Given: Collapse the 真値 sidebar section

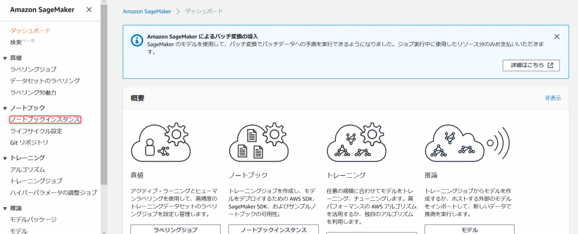Looking at the screenshot, I should click(5, 58).
